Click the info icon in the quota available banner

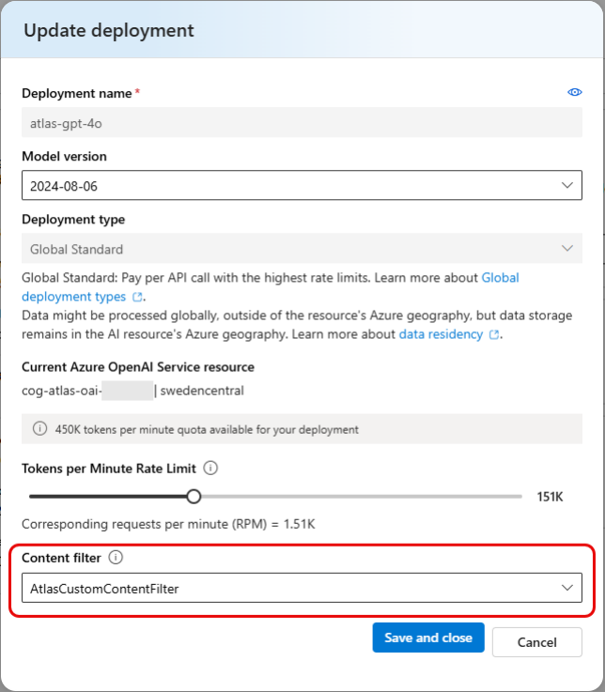39,428
